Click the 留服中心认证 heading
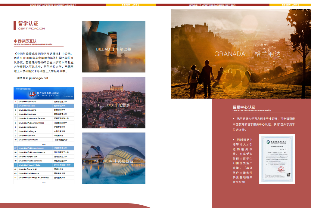The height and width of the screenshot is (208, 311). coord(244,107)
